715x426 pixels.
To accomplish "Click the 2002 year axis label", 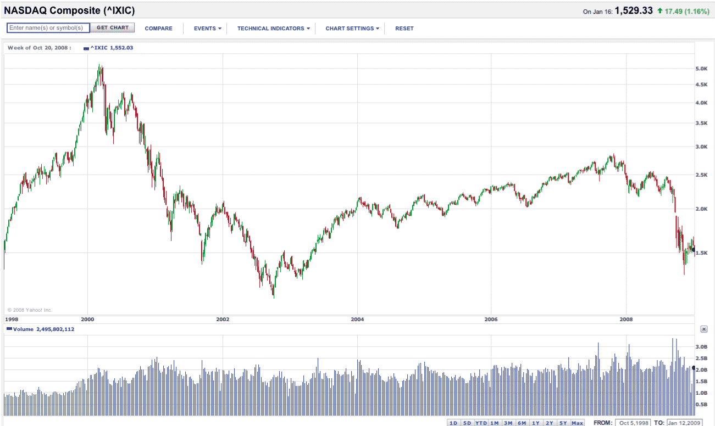I will pyautogui.click(x=222, y=319).
